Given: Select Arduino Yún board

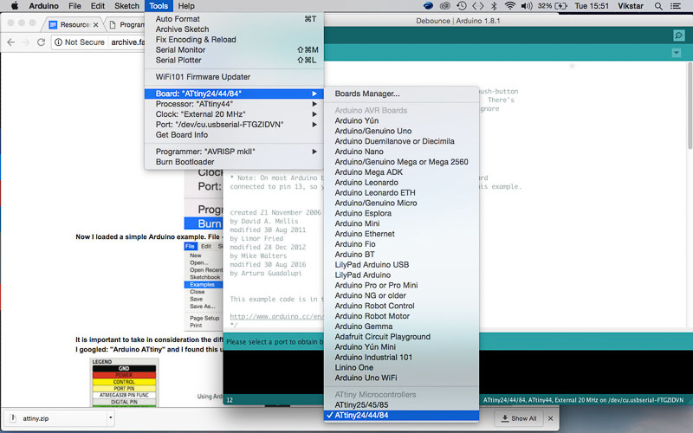Looking at the screenshot, I should coord(401,120).
